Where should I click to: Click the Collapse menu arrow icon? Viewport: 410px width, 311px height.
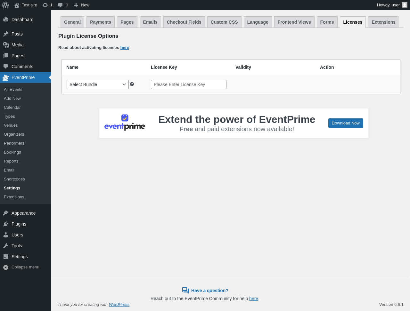point(6,267)
